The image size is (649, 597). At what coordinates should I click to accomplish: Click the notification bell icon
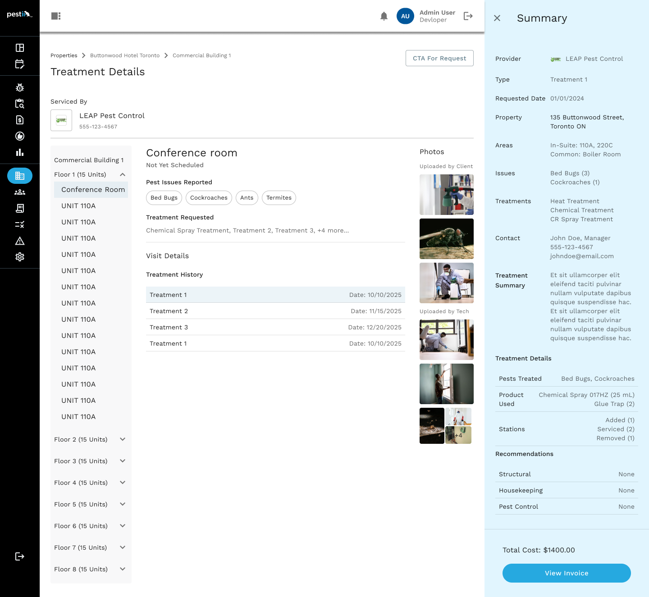[x=384, y=16]
